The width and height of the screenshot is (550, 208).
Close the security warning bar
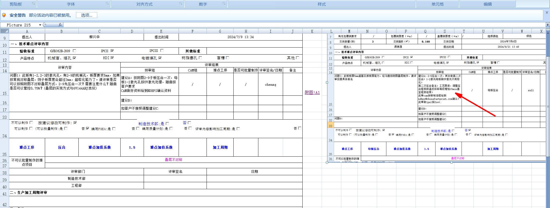pyautogui.click(x=547, y=12)
